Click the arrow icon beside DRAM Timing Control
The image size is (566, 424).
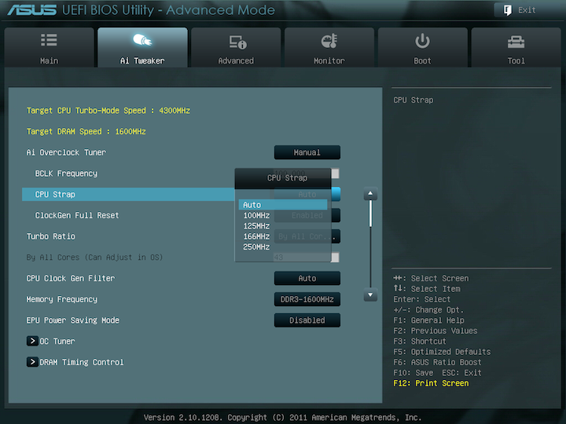(32, 362)
